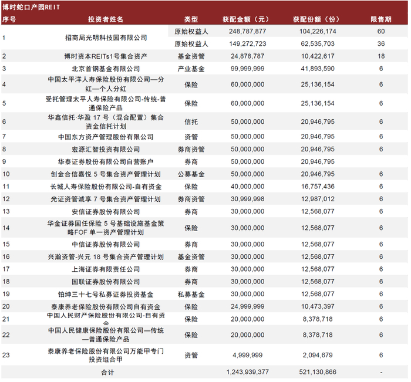This screenshot has width=411, height=382.
Task: Select 北京首钢基金有限公司
Action: (106, 69)
